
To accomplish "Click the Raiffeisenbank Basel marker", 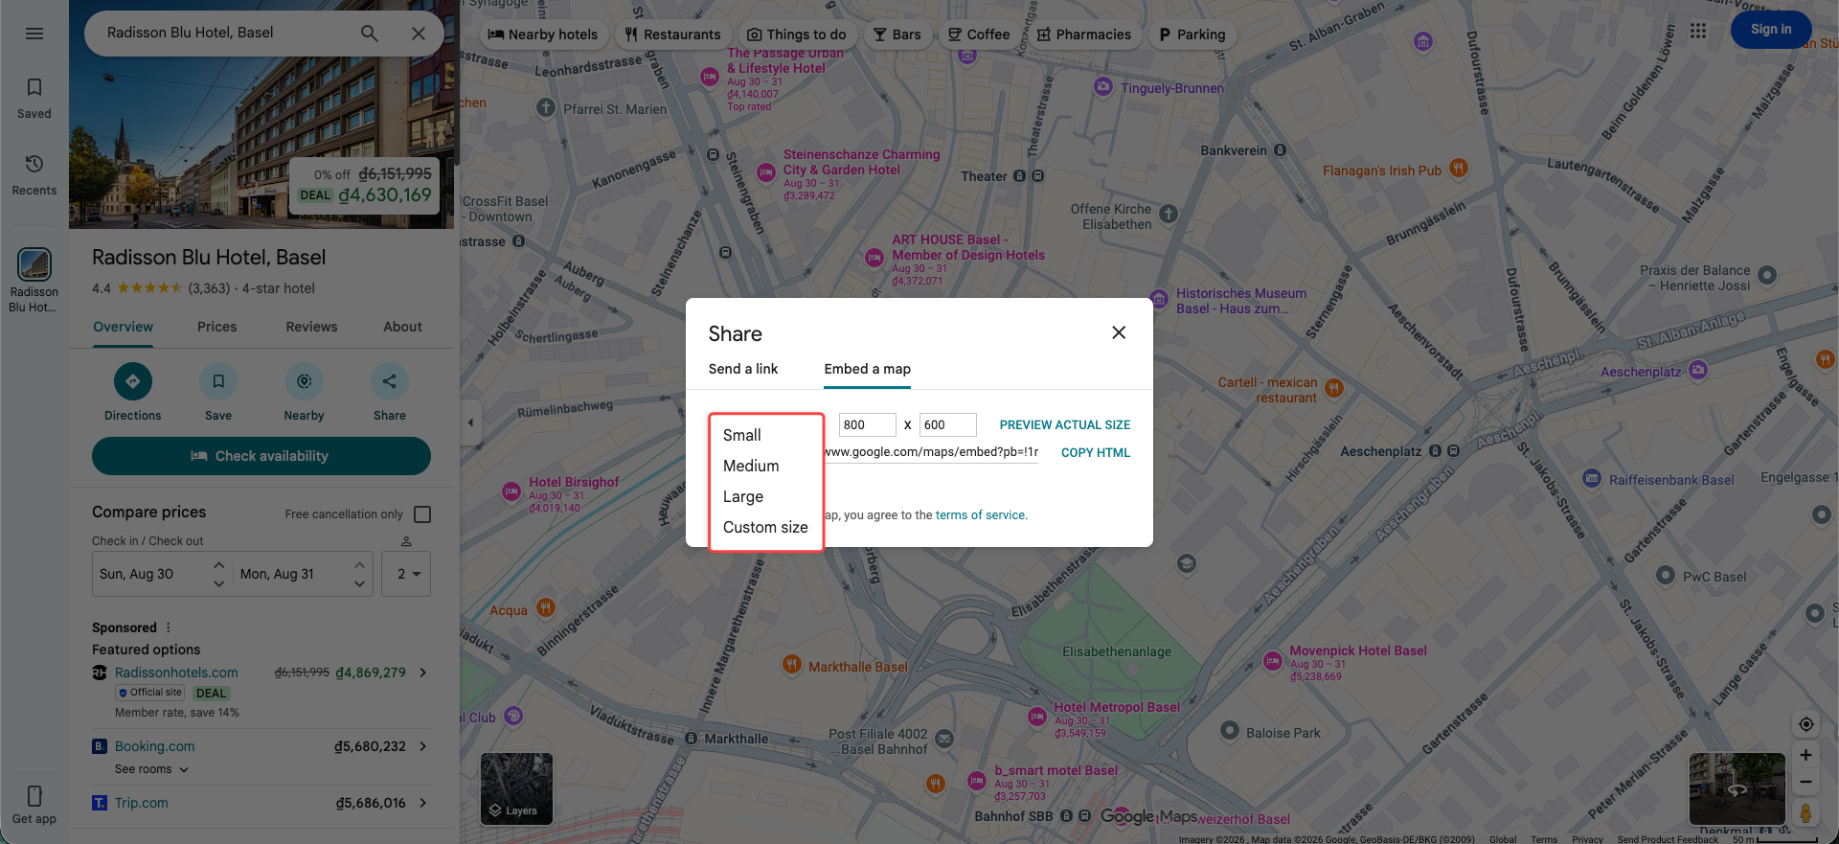I will coord(1592,478).
